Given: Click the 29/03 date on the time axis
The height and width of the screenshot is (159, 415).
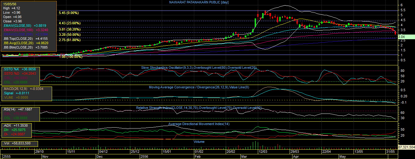Looking at the screenshot, I should (x=294, y=152).
